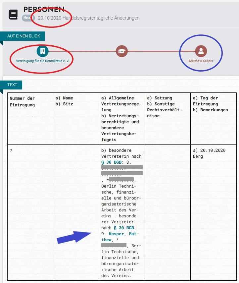The width and height of the screenshot is (239, 283).
Task: Click the book icon beside PERSONEN heading
Action: (13, 15)
